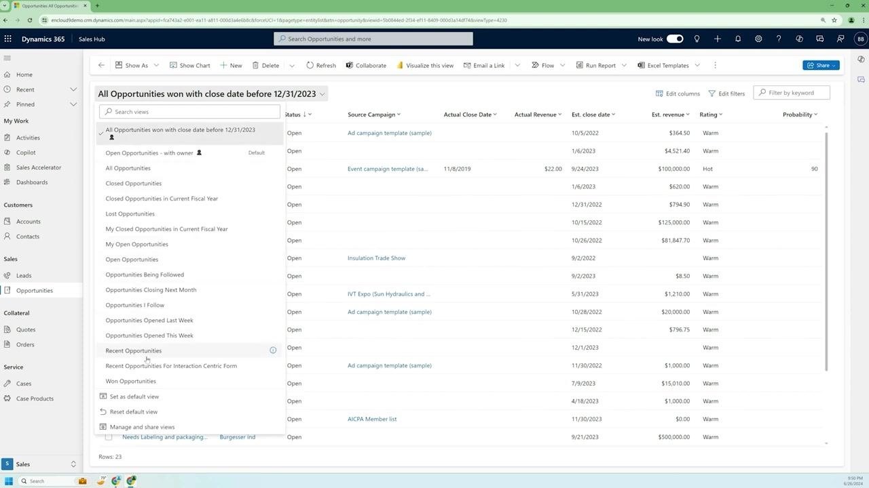Click the Copilot lightbulb icon in header
Viewport: 869px width, 488px height.
pyautogui.click(x=697, y=39)
